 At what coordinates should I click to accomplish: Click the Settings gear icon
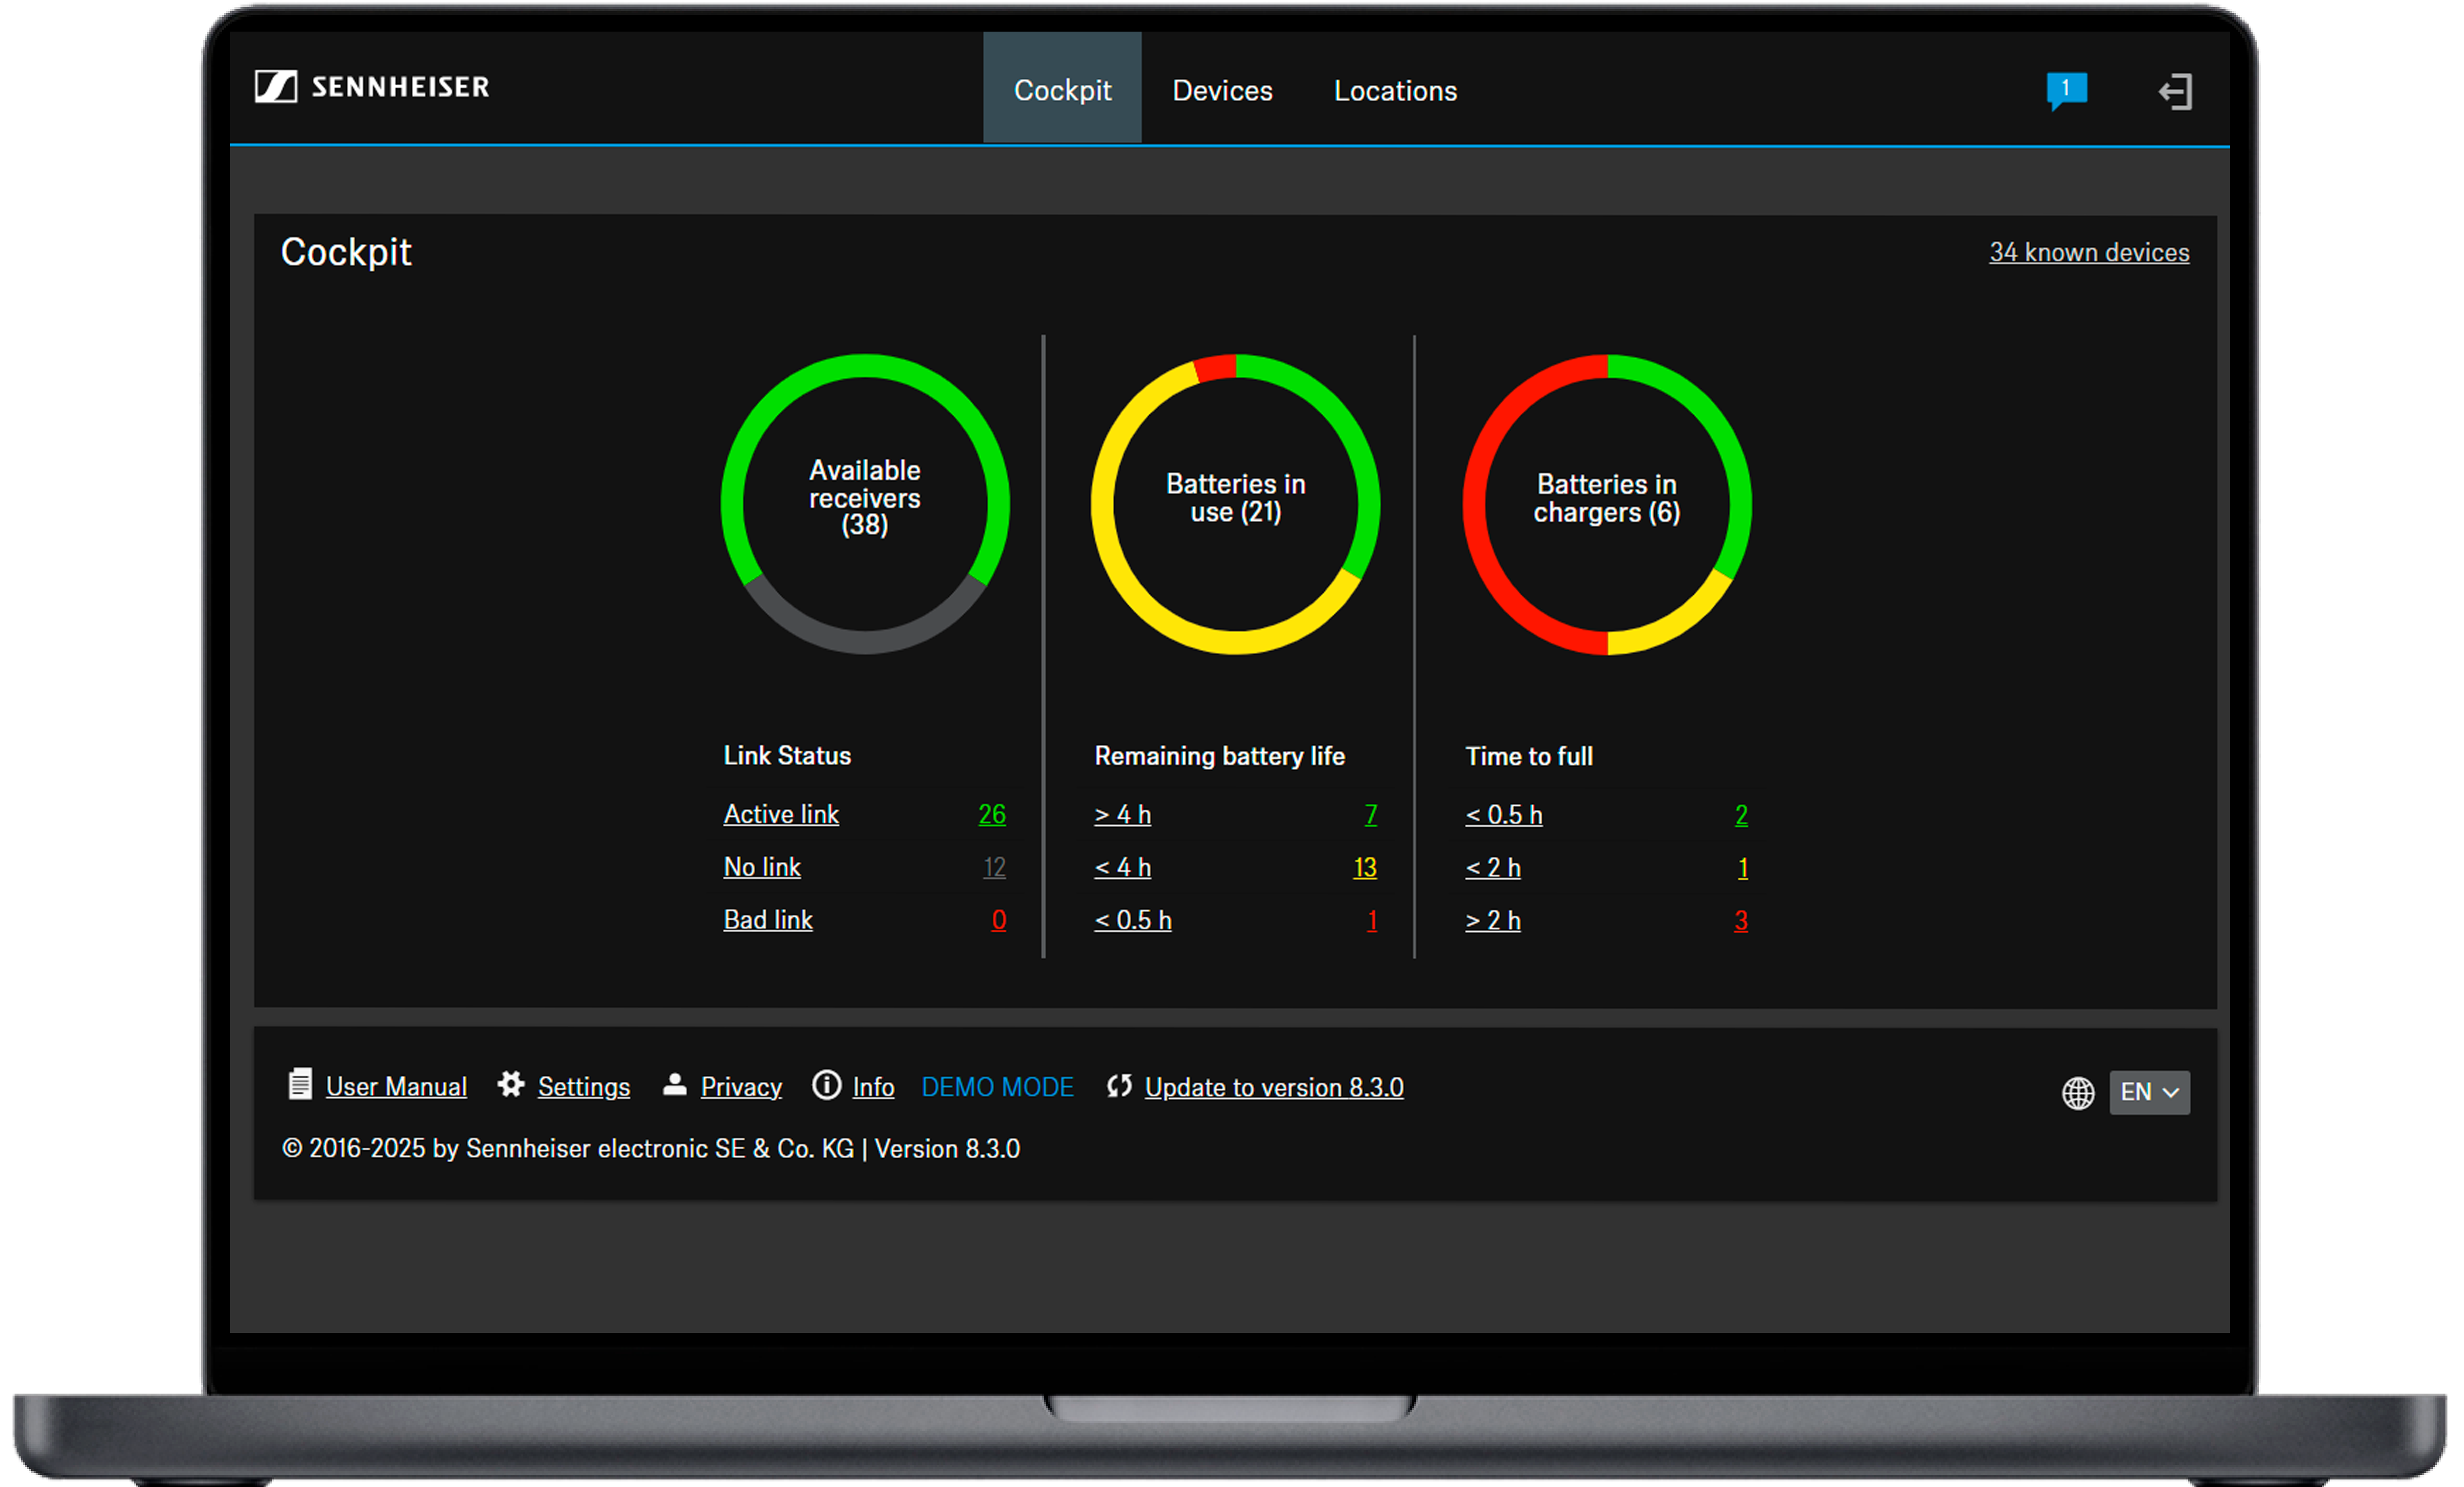(511, 1084)
